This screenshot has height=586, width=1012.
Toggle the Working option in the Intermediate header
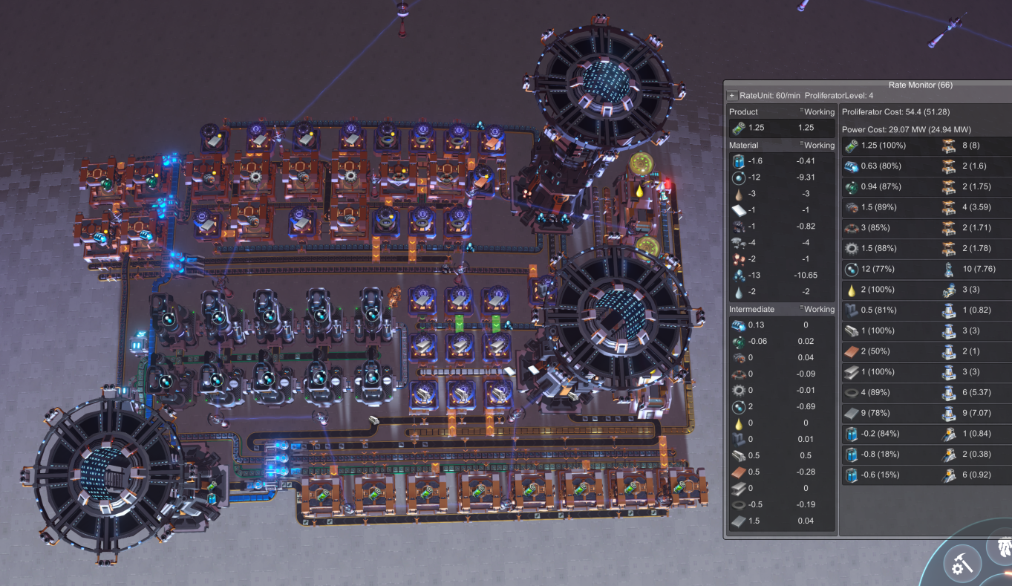817,309
